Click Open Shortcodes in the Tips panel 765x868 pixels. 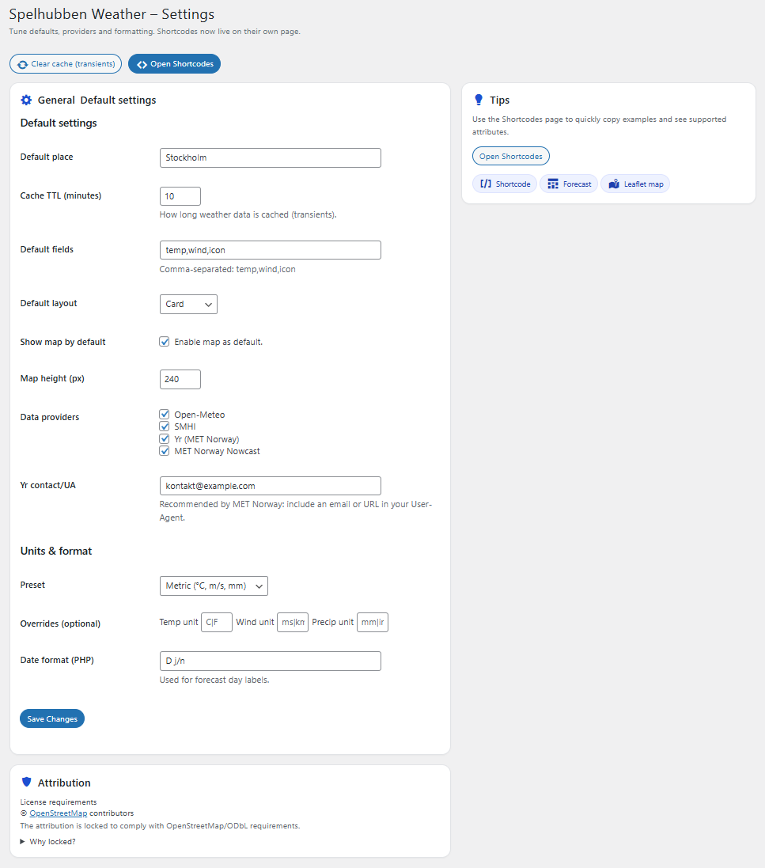510,156
